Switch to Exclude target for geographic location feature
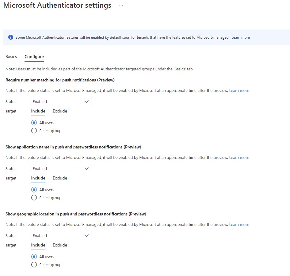Image resolution: width=290 pixels, height=276 pixels. [60, 245]
